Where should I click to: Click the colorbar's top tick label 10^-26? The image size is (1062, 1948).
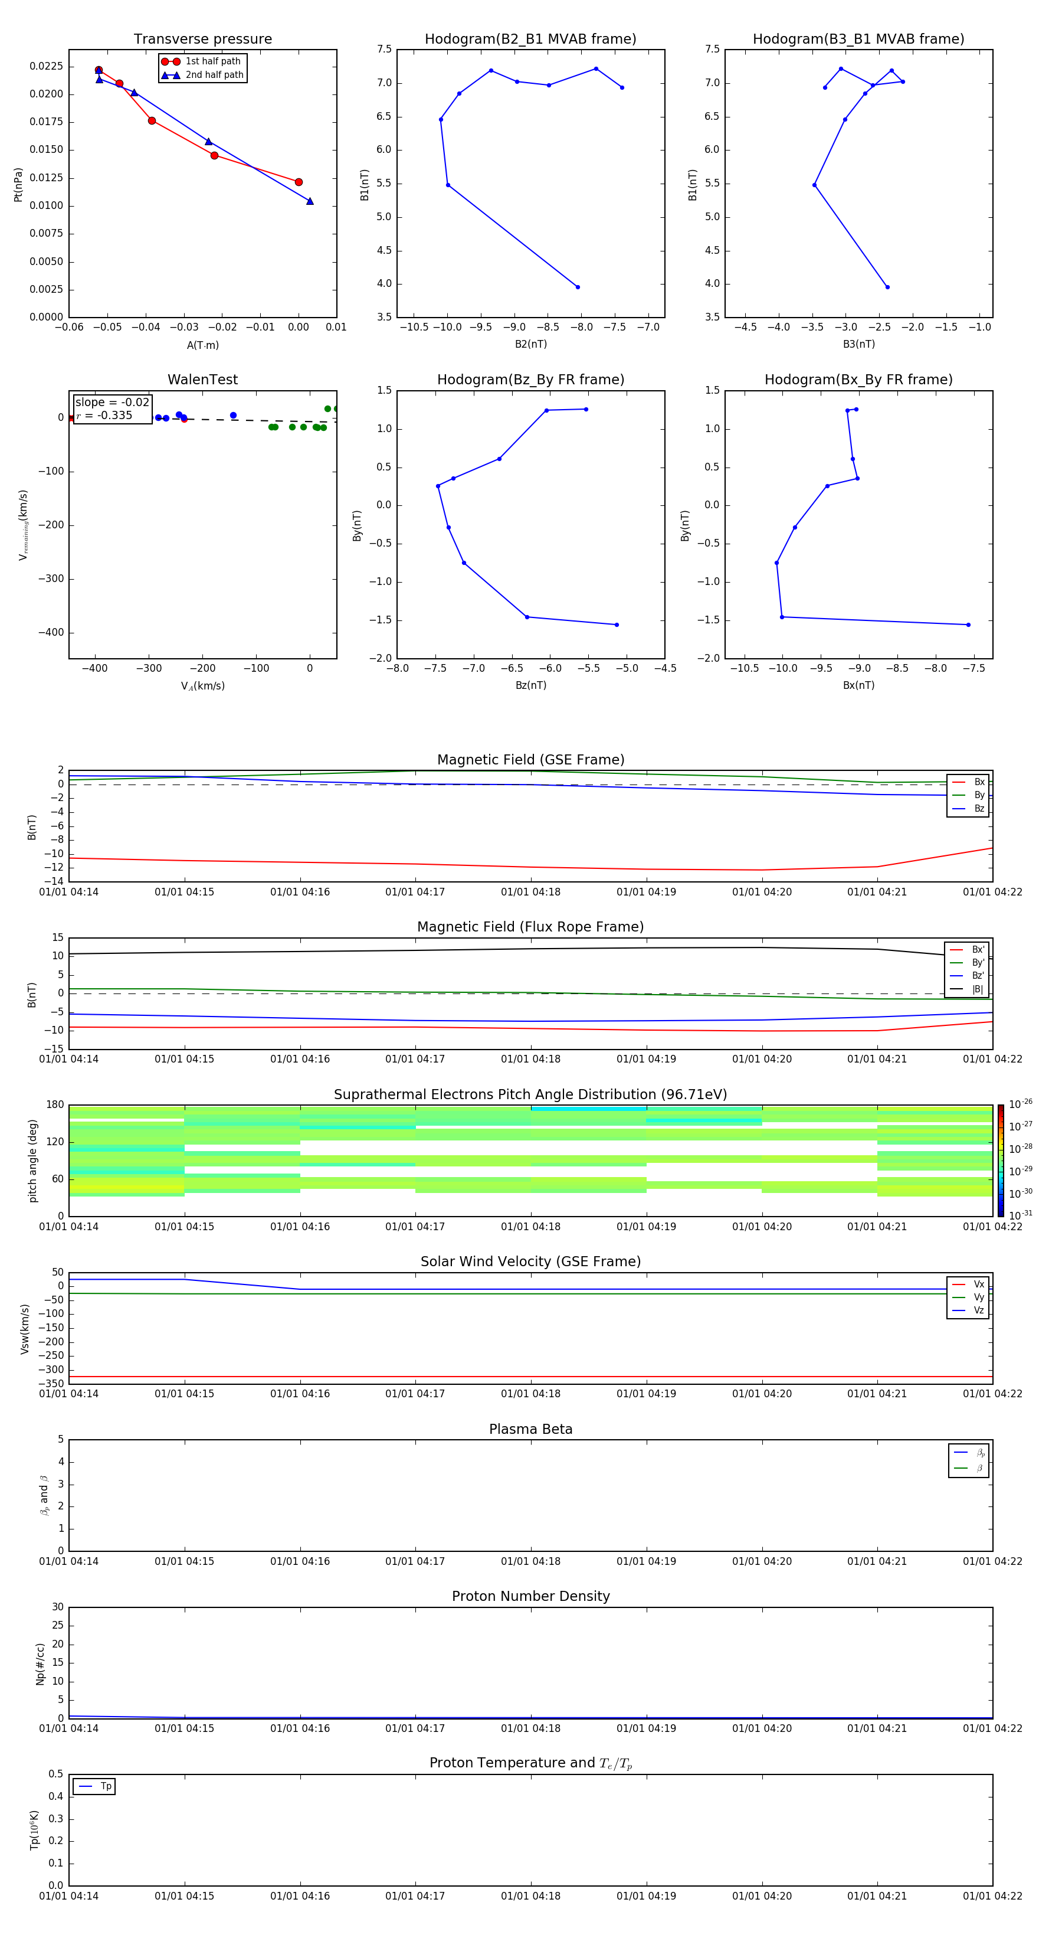(x=1021, y=1104)
